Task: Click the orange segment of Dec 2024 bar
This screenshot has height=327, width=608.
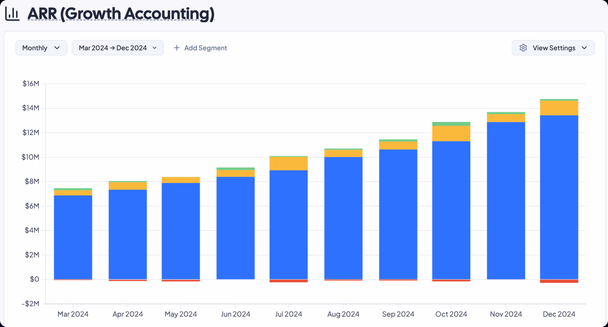Action: (x=559, y=108)
